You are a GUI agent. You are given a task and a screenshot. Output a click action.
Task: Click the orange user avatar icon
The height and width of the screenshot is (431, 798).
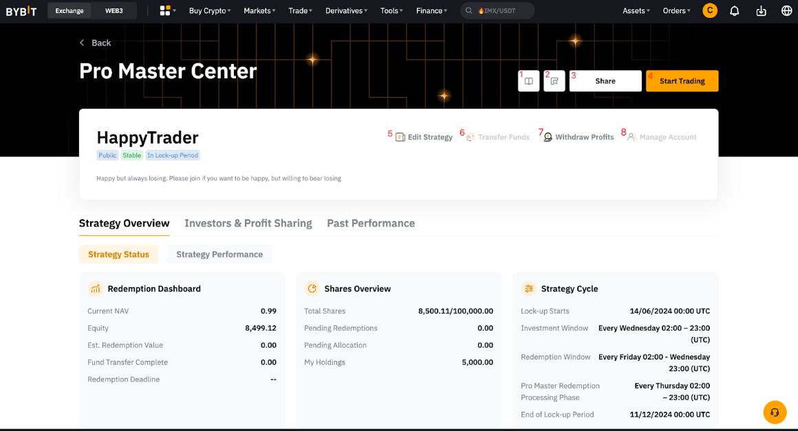(709, 11)
